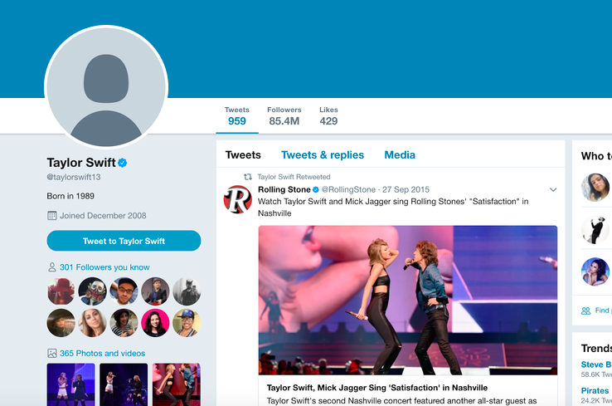
Task: Open the Pirates trending topic
Action: [595, 391]
